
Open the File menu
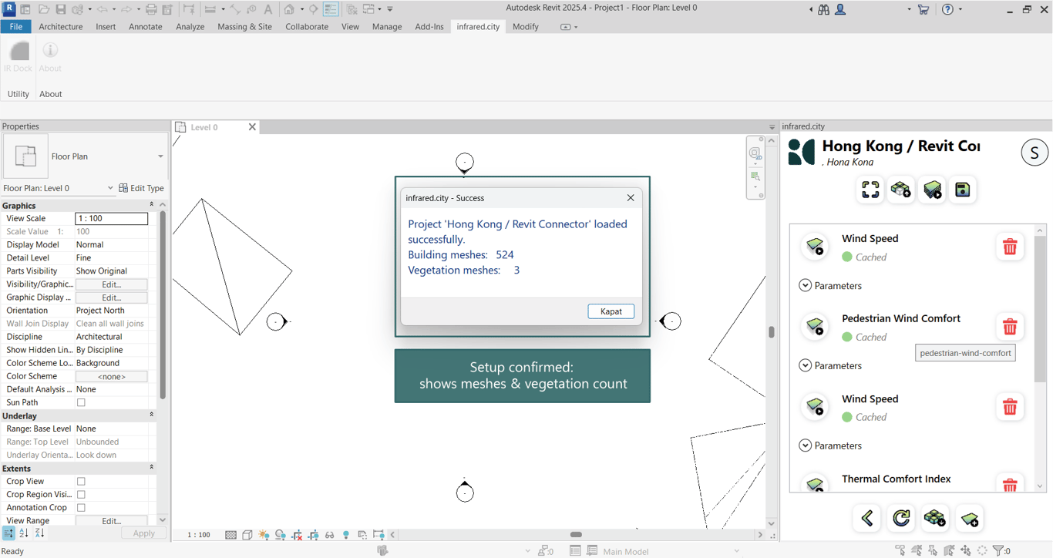click(x=15, y=26)
